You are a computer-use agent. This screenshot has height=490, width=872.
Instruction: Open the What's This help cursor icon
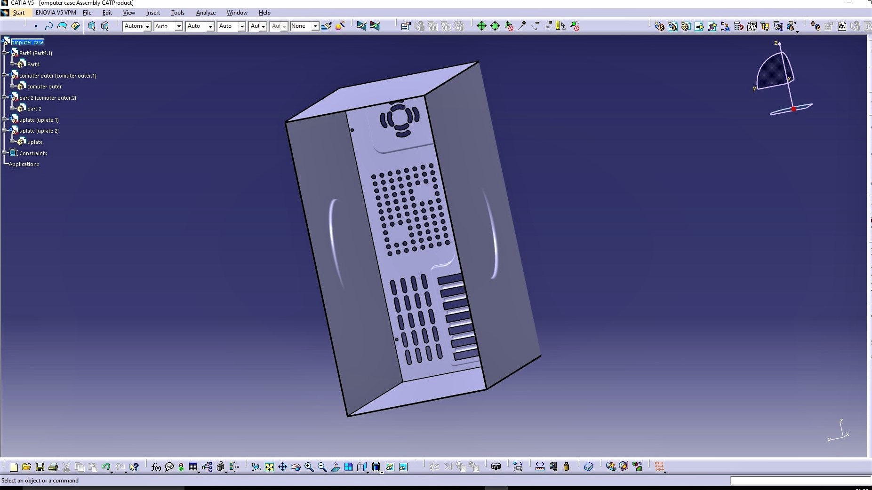click(134, 467)
